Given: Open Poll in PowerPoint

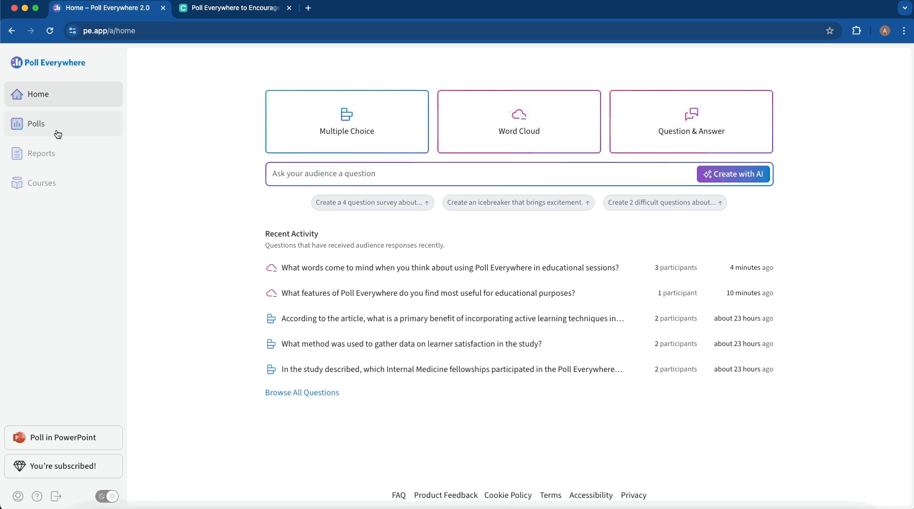Looking at the screenshot, I should click(64, 438).
